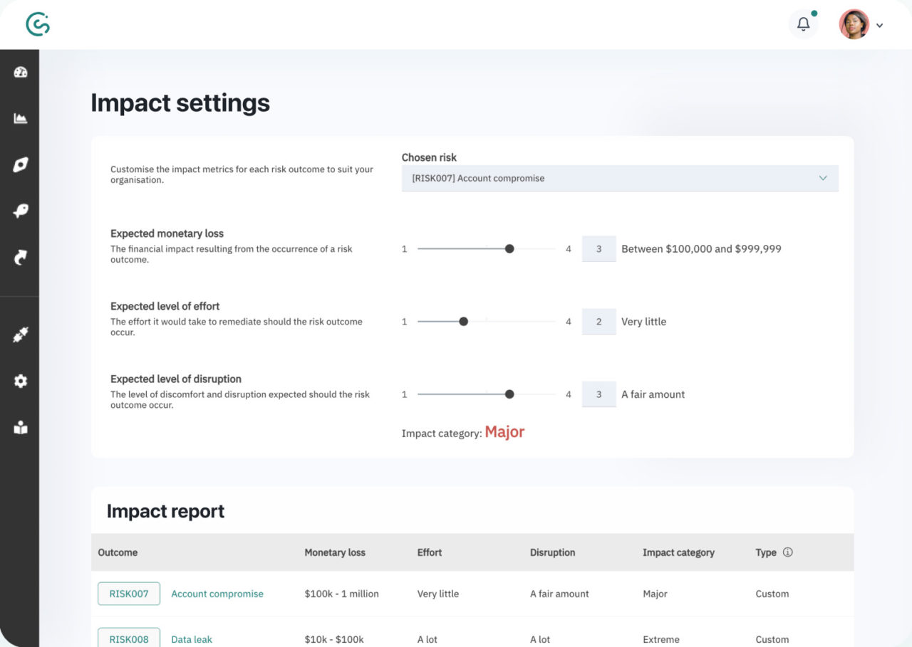This screenshot has width=912, height=647.
Task: Open the area chart reports icon
Action: click(21, 118)
